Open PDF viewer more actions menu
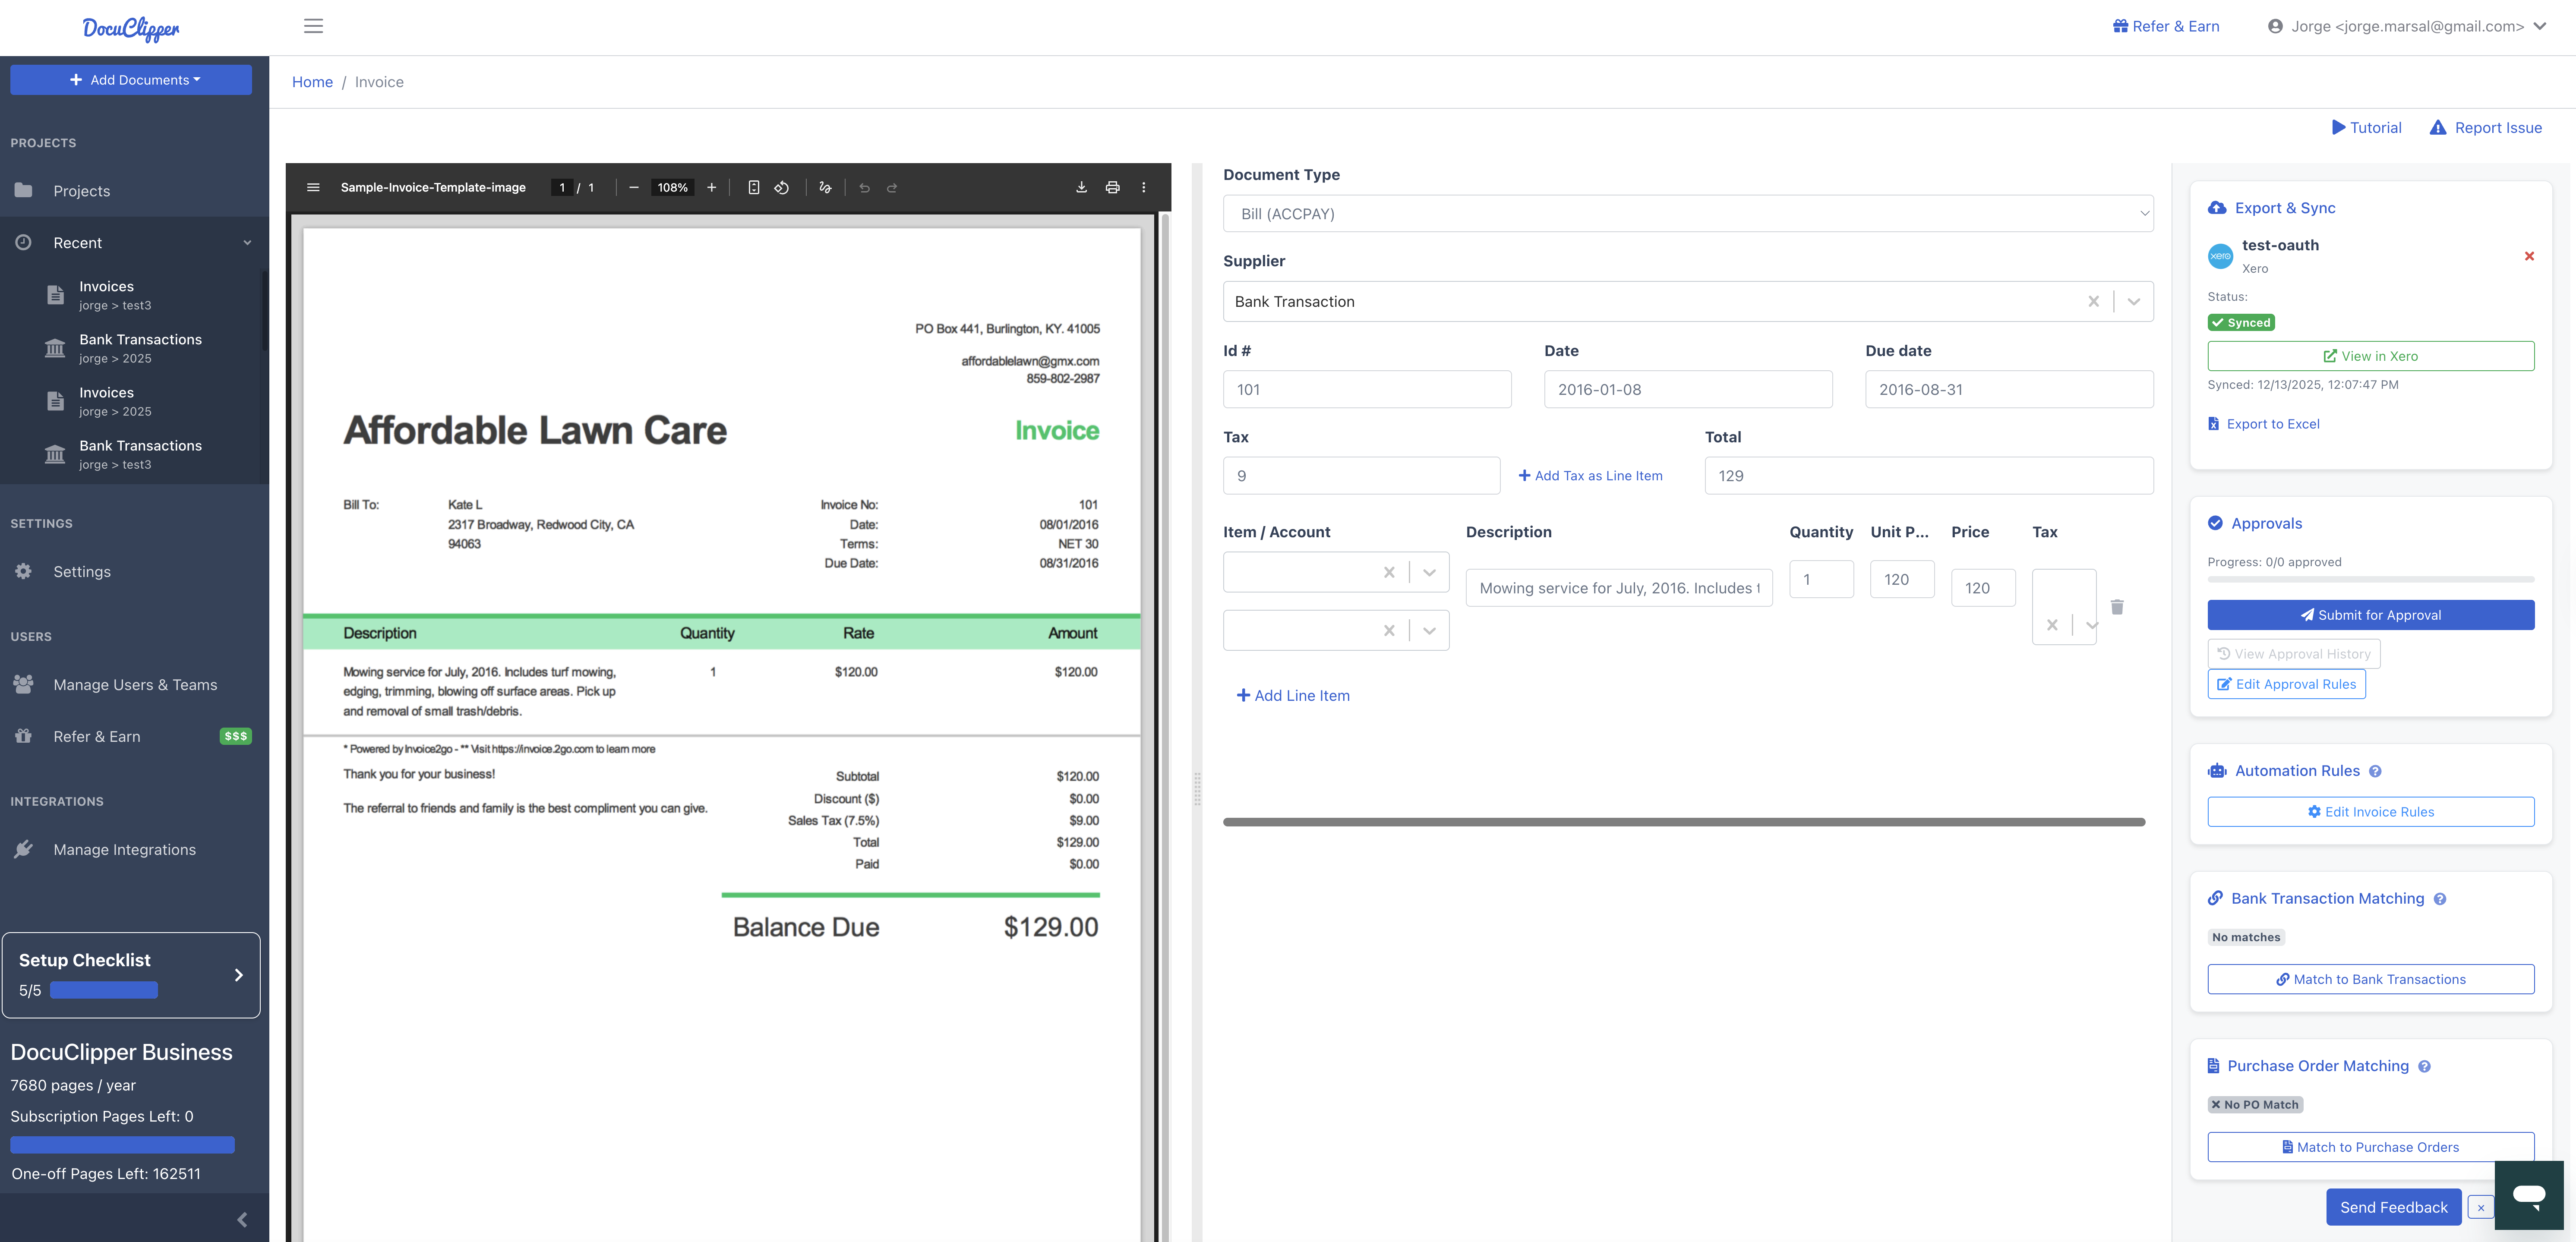The width and height of the screenshot is (2576, 1242). 1144,188
